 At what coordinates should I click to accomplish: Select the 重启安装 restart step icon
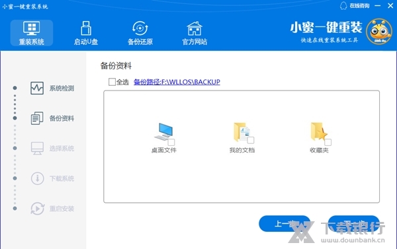click(38, 209)
